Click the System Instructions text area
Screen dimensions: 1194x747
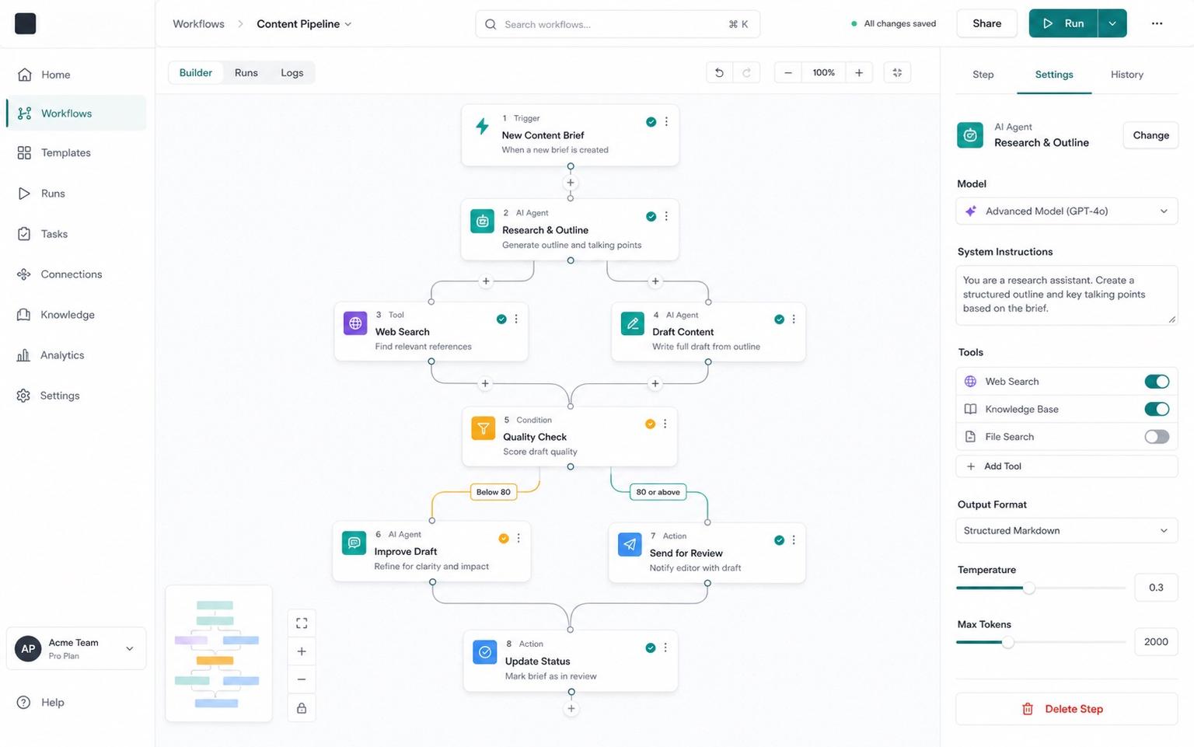tap(1067, 295)
